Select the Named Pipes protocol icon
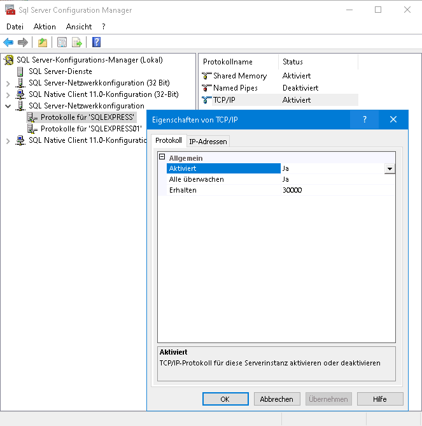 click(206, 88)
